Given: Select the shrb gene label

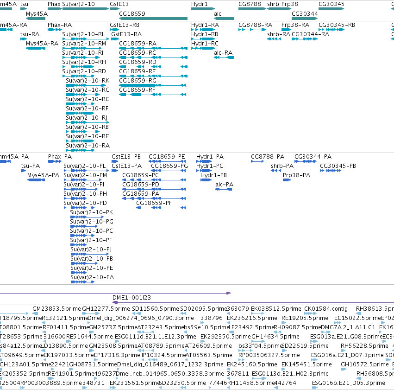Looking at the screenshot, I should pos(273,4).
